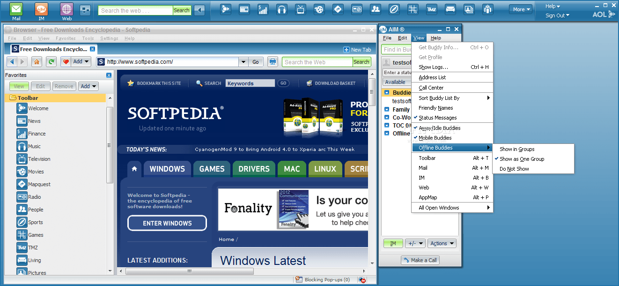The width and height of the screenshot is (619, 286).
Task: Close the Favorites panel
Action: [109, 75]
